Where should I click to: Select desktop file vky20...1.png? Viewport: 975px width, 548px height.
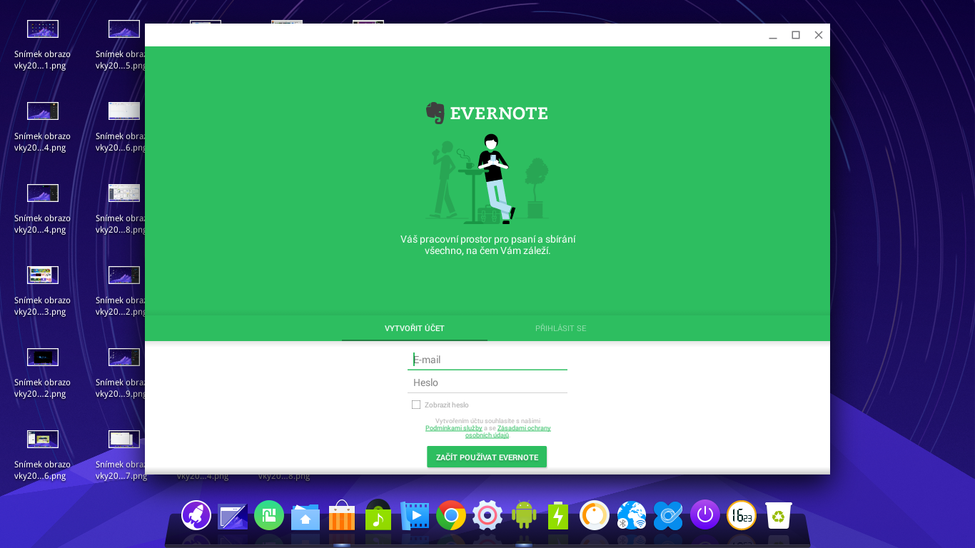(42, 44)
